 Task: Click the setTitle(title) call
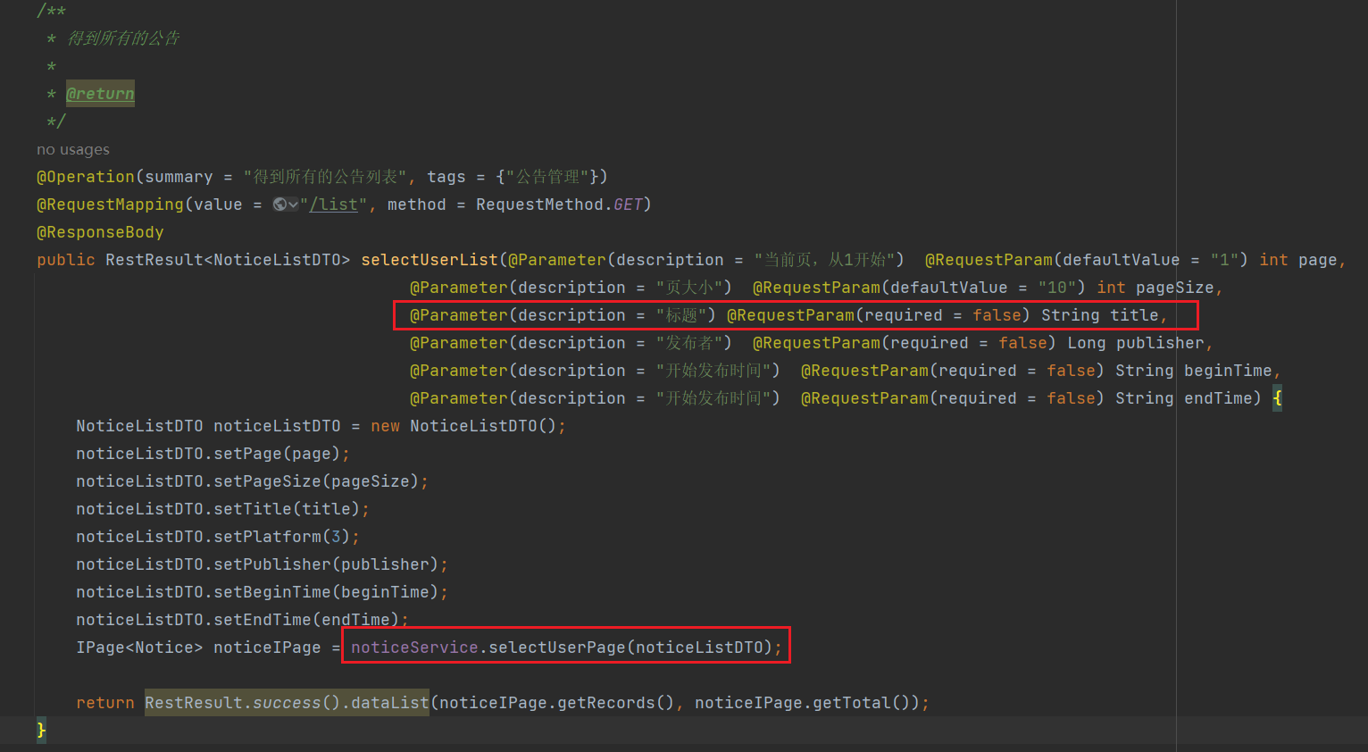tap(287, 509)
